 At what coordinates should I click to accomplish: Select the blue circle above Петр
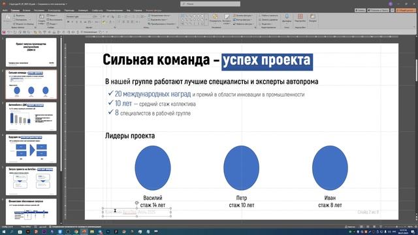241,168
